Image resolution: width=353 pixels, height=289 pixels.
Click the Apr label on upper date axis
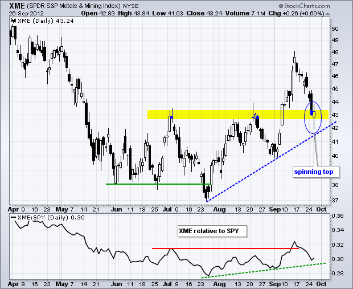13,209
